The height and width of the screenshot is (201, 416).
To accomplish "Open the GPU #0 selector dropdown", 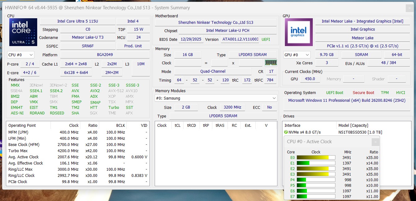I will (x=297, y=55).
